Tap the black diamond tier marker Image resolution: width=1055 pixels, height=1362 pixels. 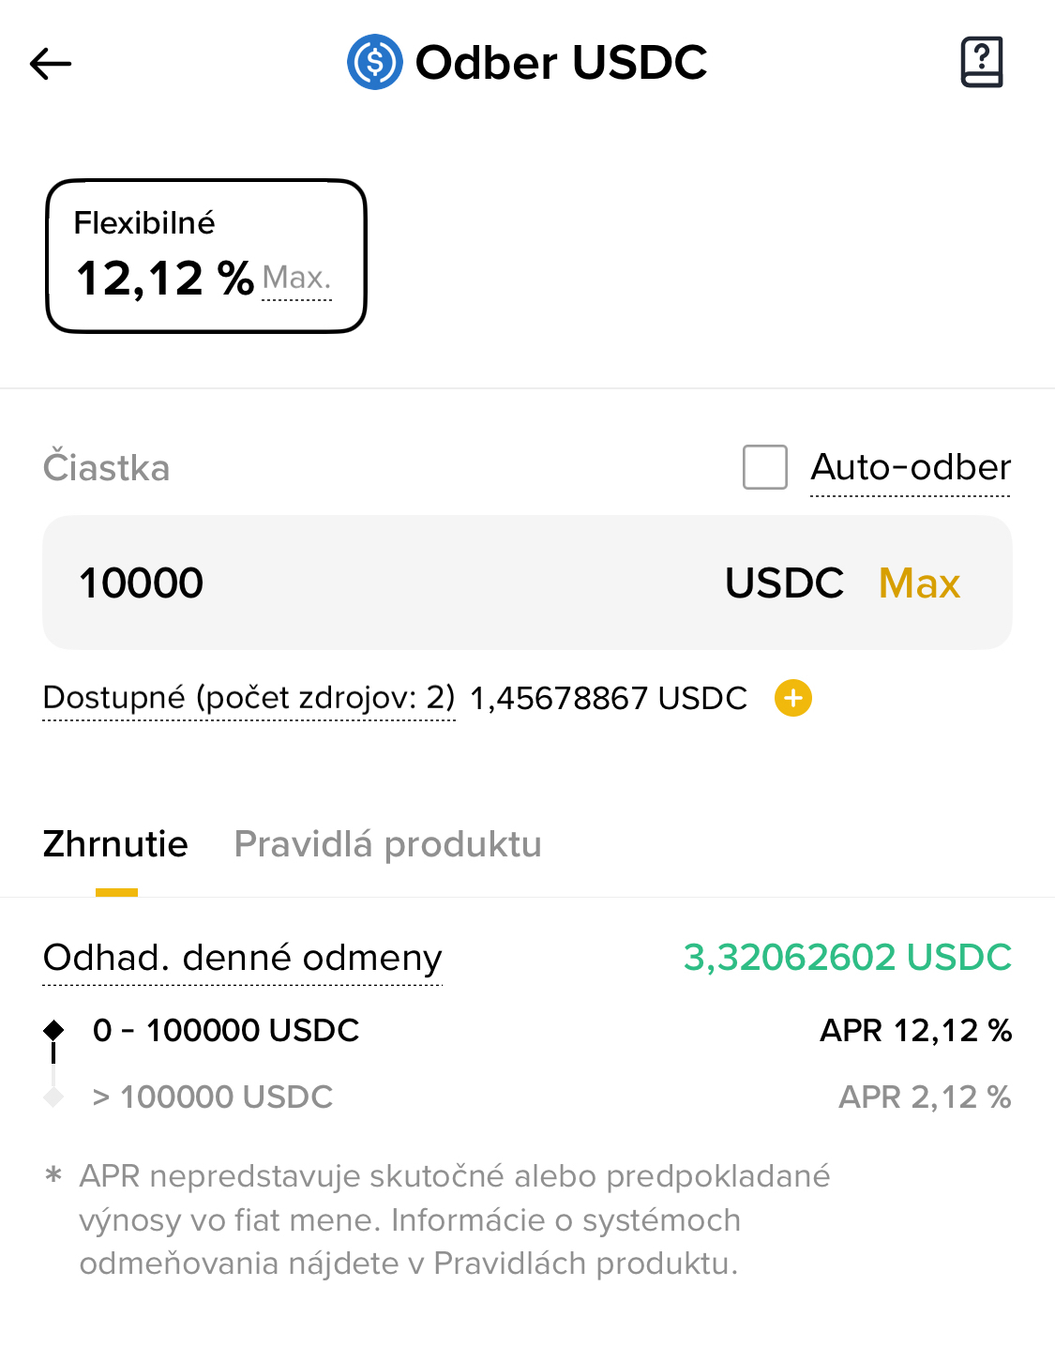(53, 1030)
